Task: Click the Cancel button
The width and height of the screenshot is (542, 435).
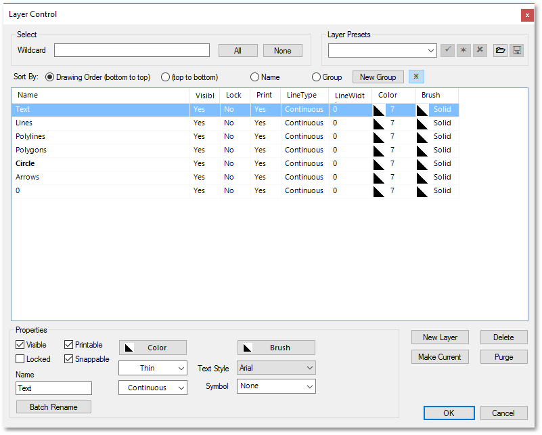Action: [x=503, y=413]
